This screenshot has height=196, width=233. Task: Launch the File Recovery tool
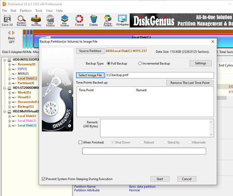click(x=36, y=21)
